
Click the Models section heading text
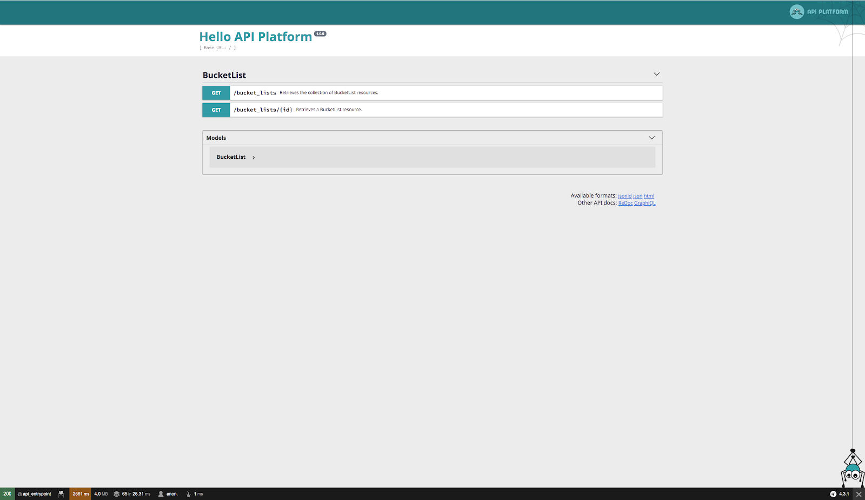216,138
